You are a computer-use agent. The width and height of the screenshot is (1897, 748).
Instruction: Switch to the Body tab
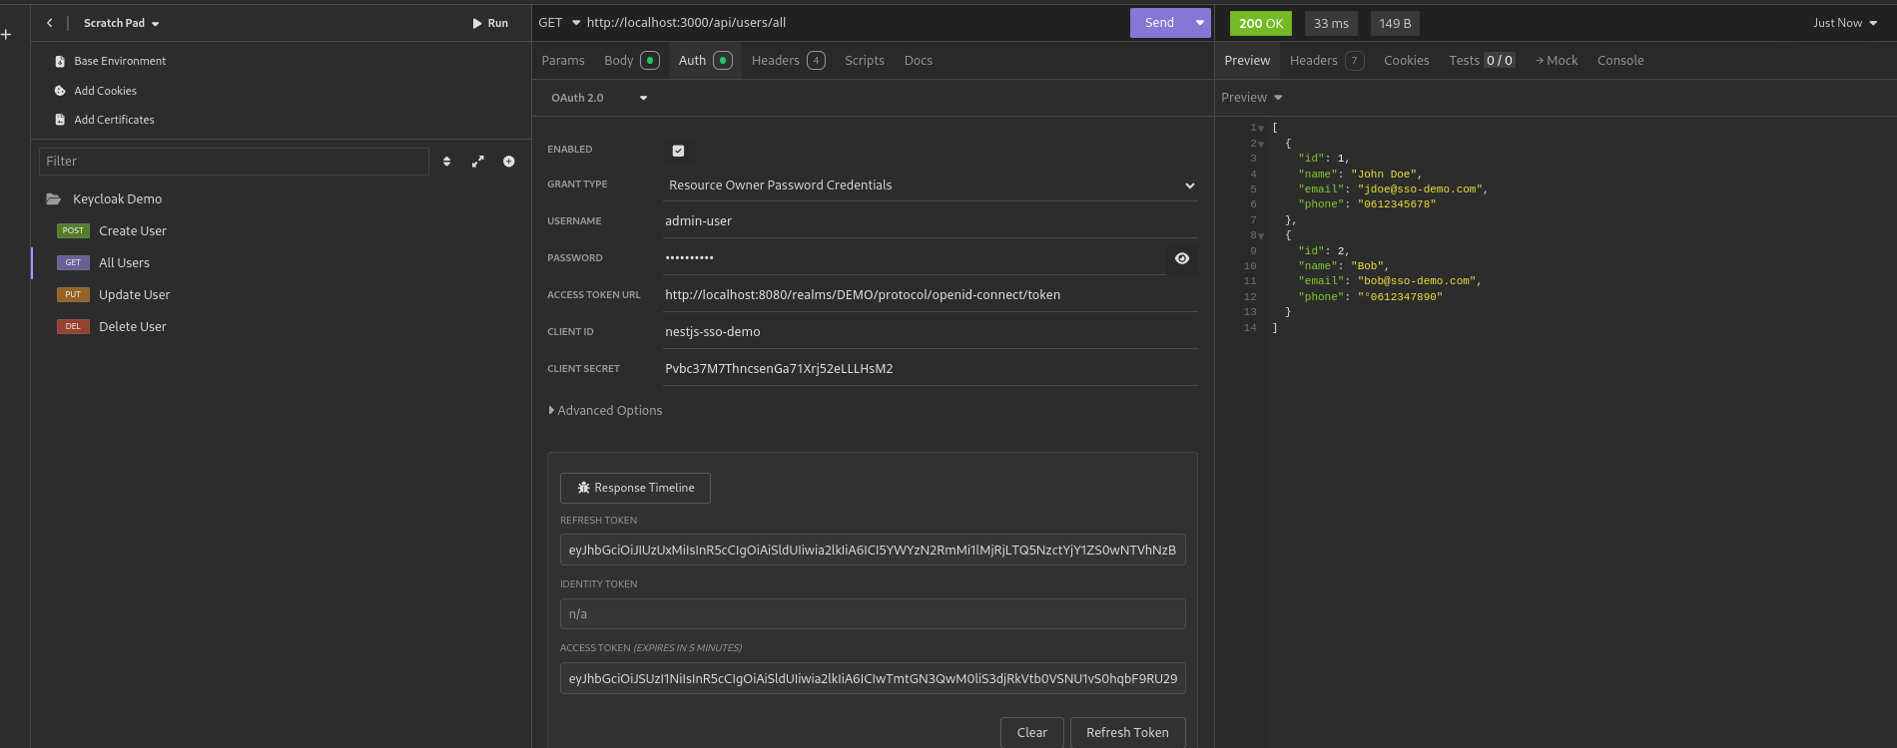tap(631, 61)
